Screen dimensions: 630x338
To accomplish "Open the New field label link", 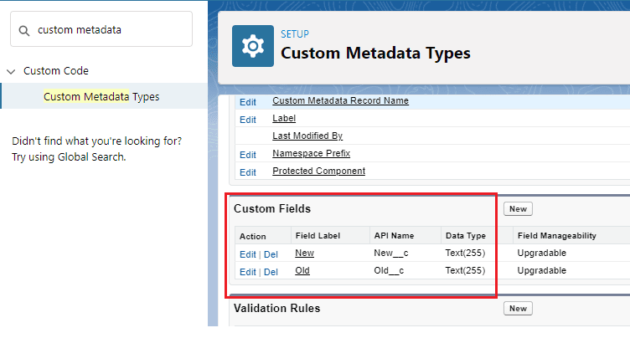I will 304,253.
